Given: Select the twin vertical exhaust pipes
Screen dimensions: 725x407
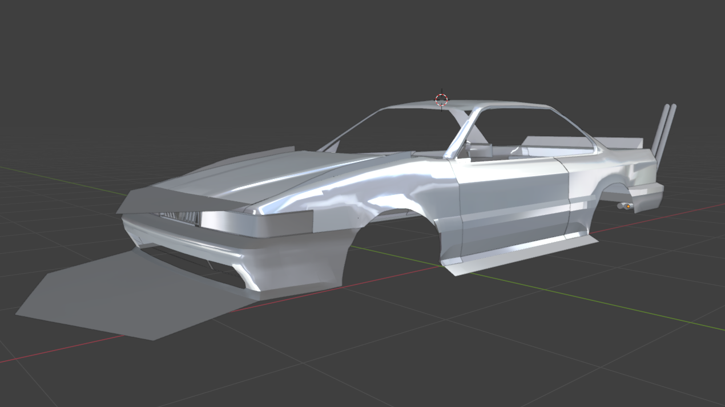Looking at the screenshot, I should coord(664,136).
